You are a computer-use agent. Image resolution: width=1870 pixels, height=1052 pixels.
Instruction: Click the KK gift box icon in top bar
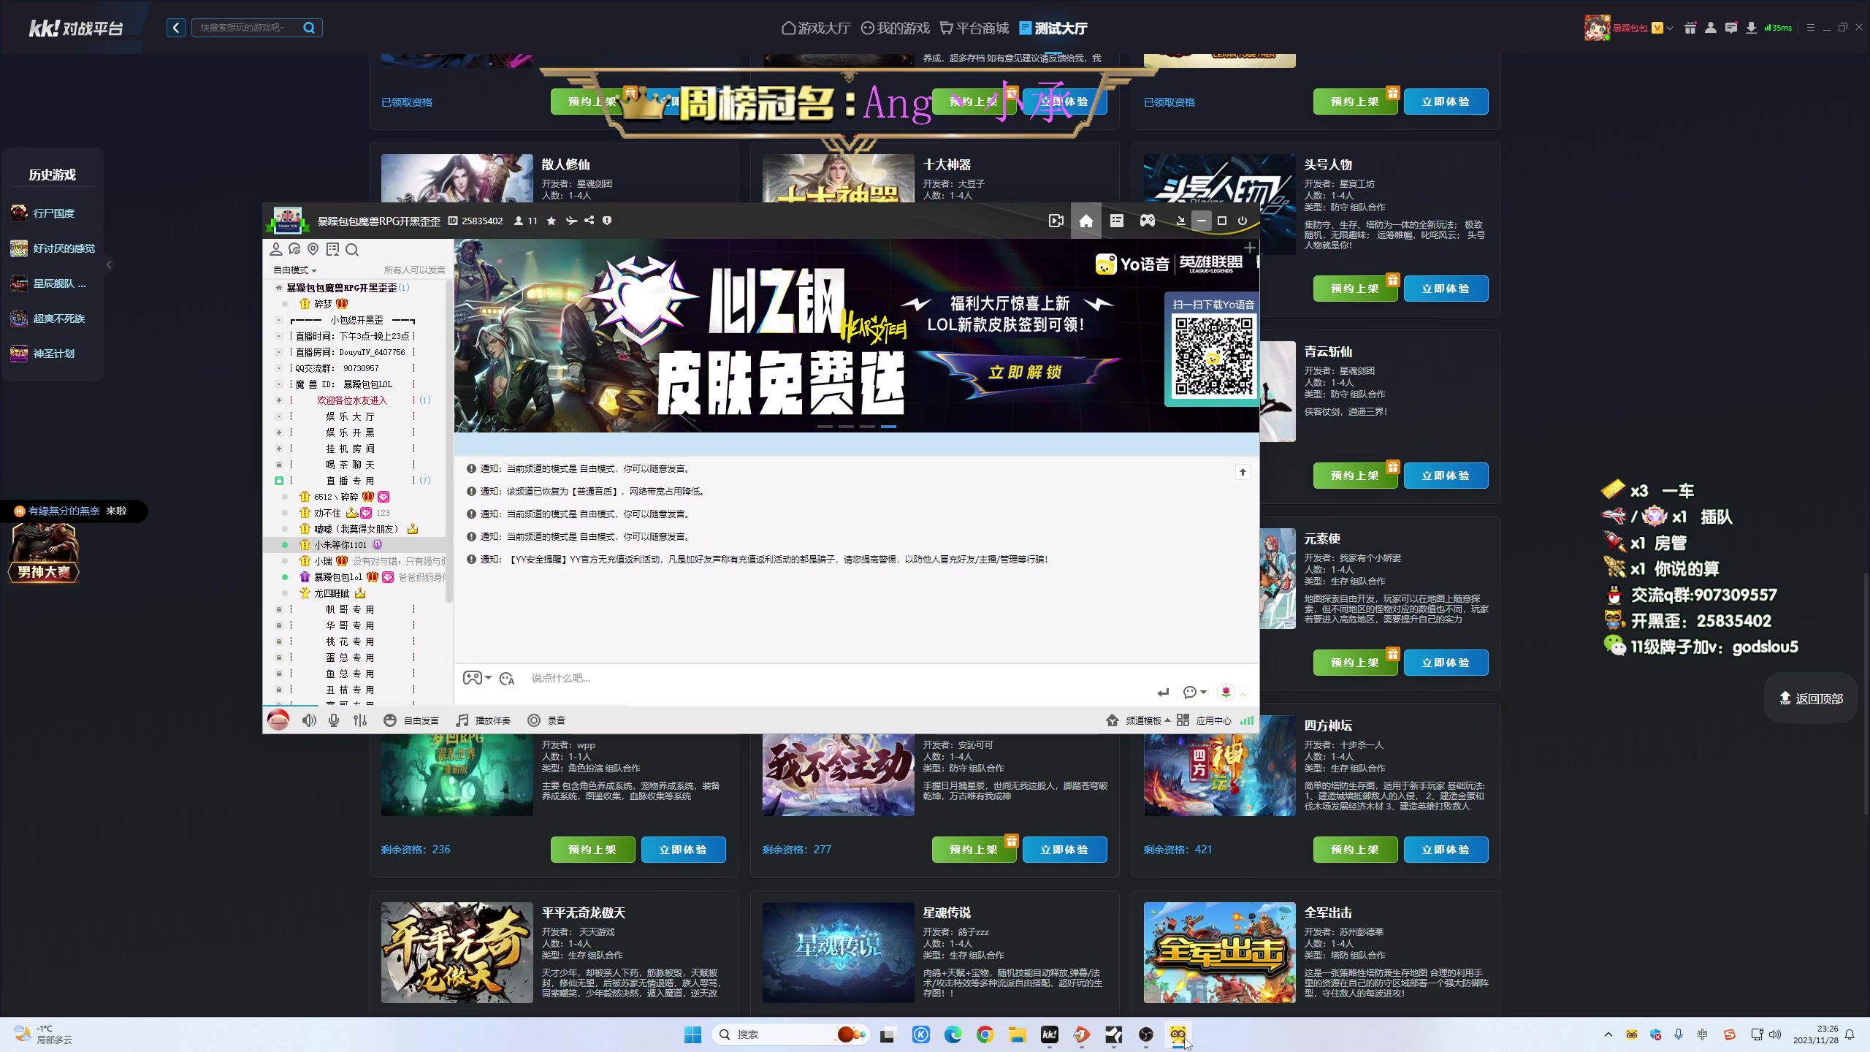click(1690, 28)
